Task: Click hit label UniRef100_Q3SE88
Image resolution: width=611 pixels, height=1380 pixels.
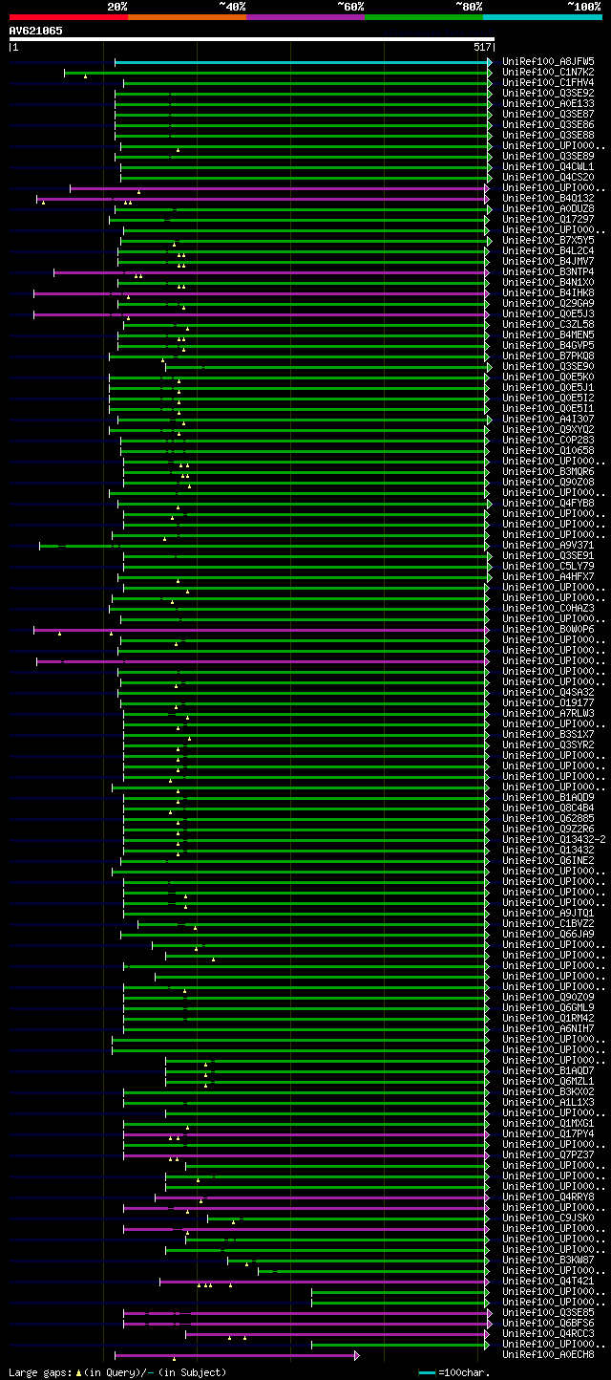Action: click(548, 135)
